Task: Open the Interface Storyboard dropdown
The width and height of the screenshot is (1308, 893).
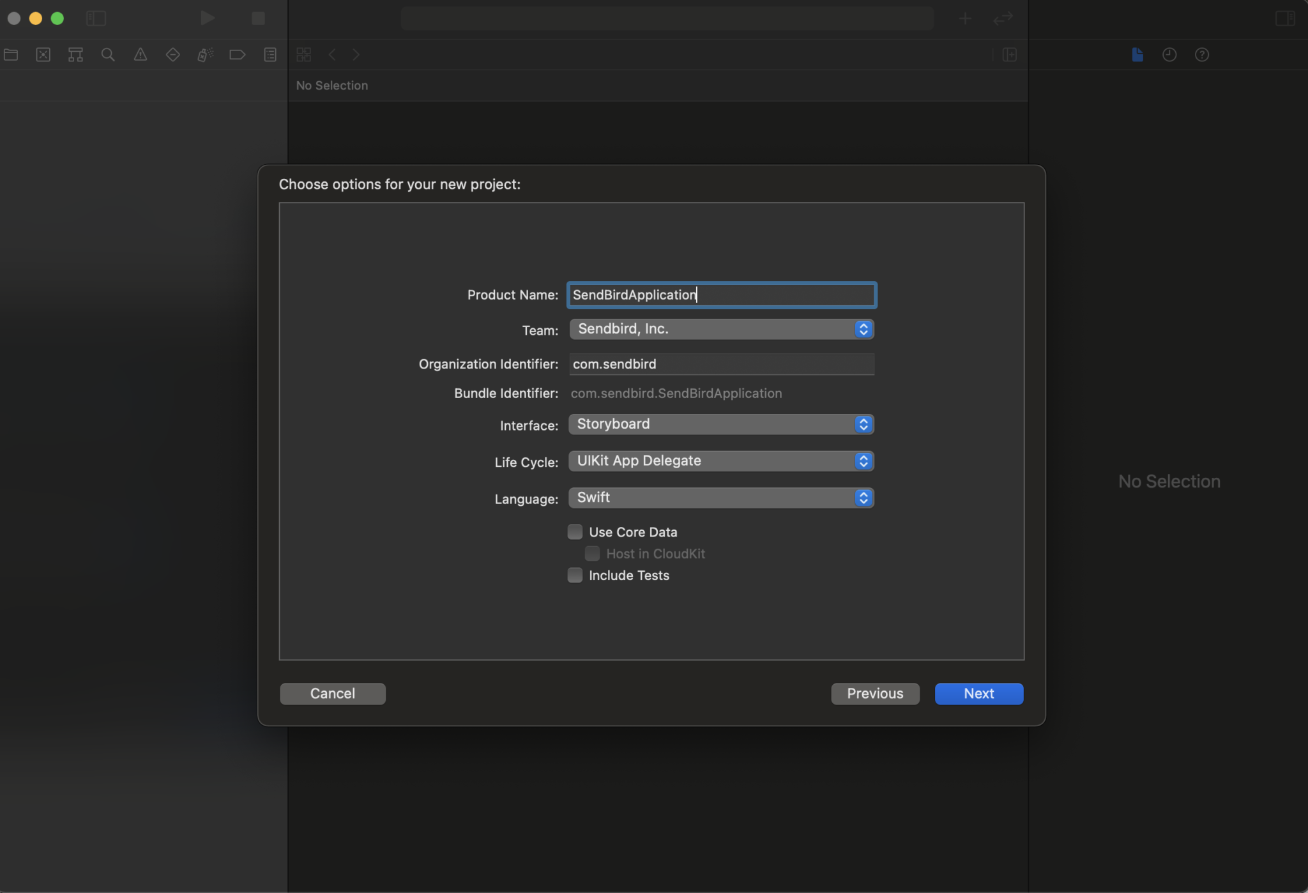Action: 722,424
